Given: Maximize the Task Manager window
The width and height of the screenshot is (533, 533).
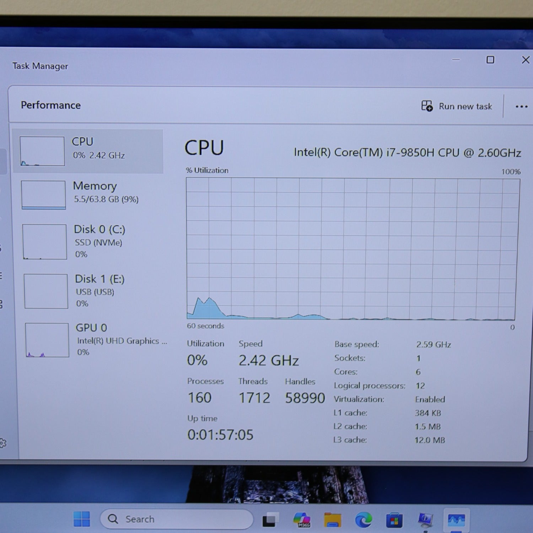Looking at the screenshot, I should point(490,60).
